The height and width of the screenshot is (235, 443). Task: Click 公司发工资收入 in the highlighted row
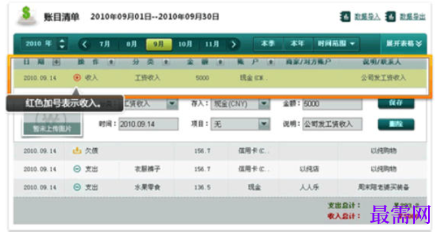pos(384,78)
